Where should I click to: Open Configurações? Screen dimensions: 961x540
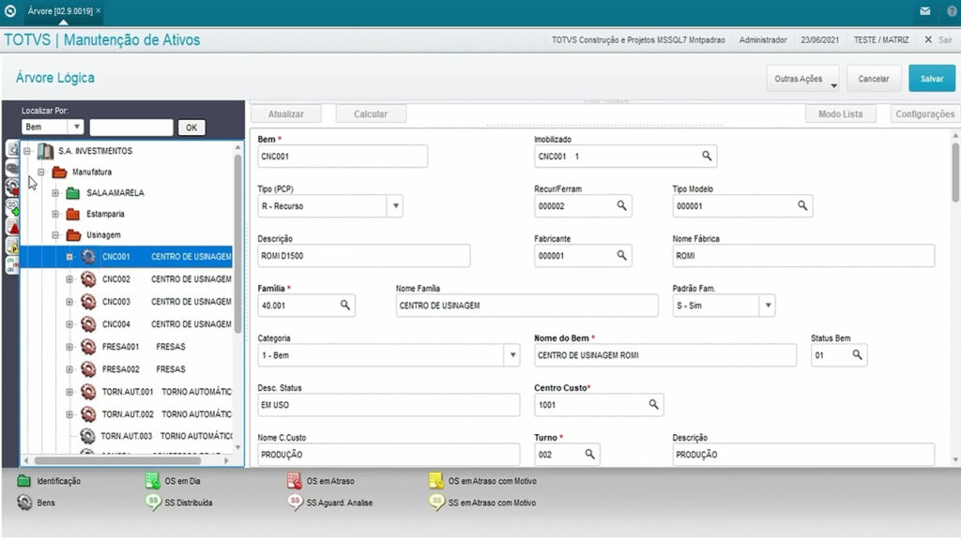coord(924,113)
